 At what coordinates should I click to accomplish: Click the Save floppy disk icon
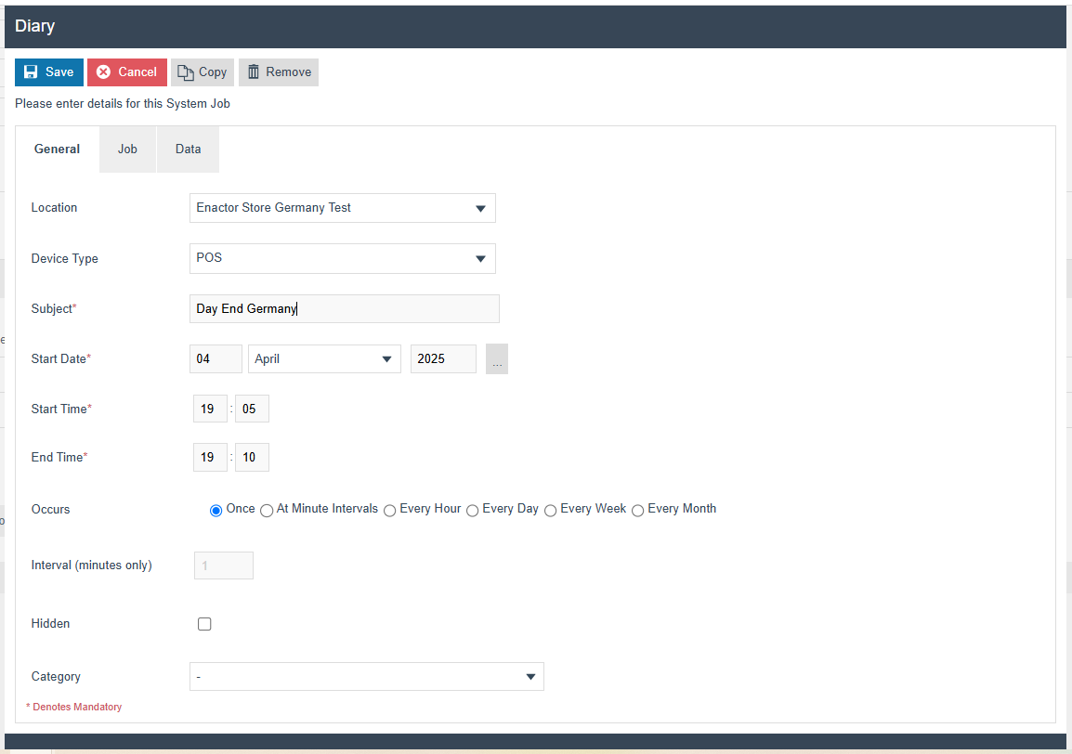coord(31,72)
